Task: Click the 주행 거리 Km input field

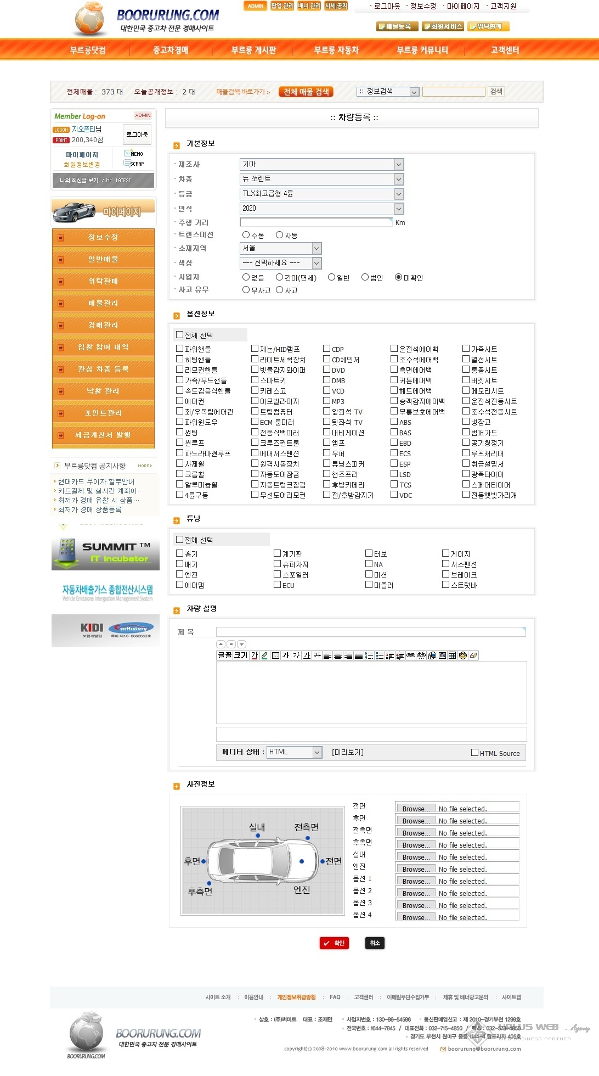Action: point(316,222)
